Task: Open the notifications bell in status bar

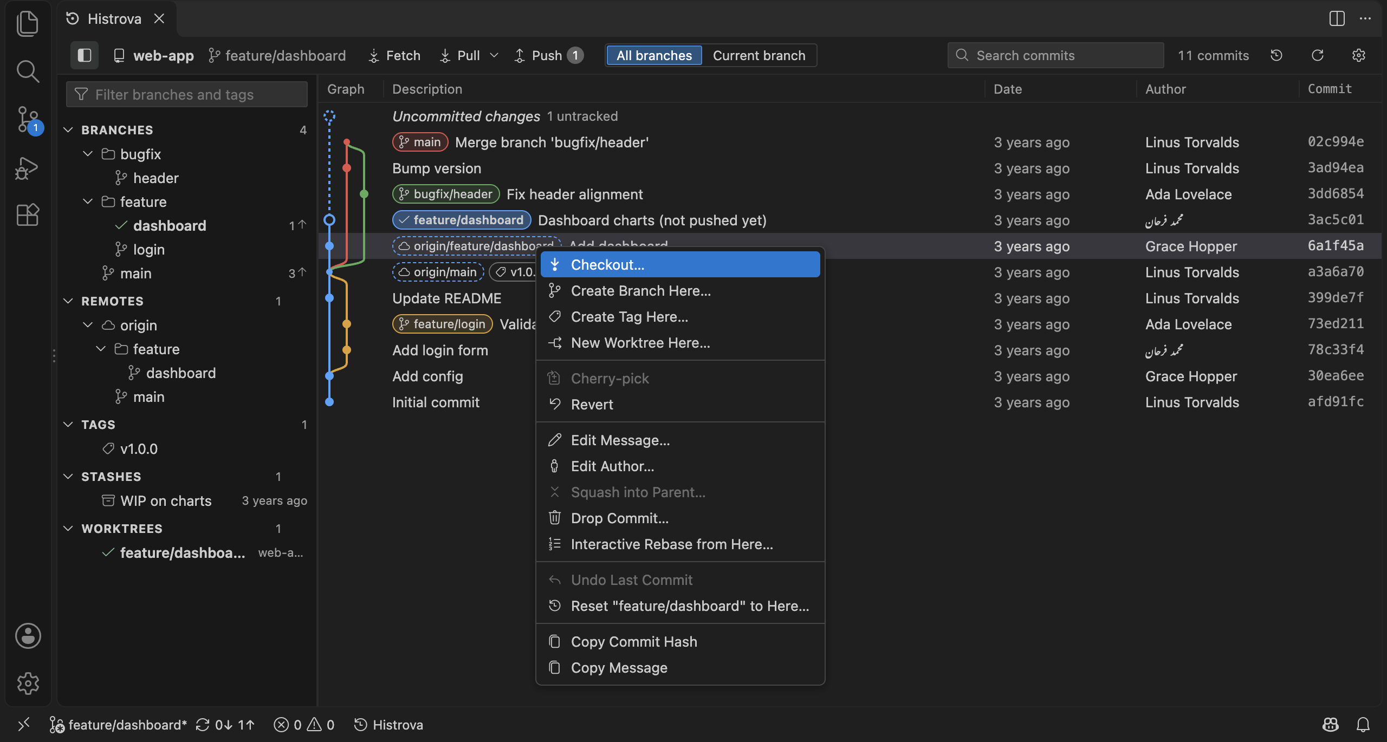Action: point(1363,725)
